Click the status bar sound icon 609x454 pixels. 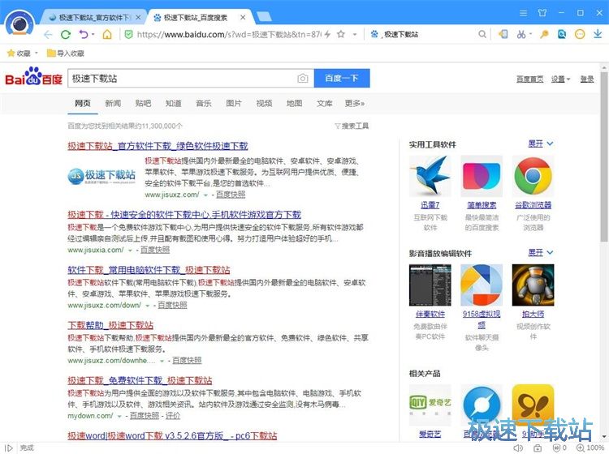518,448
